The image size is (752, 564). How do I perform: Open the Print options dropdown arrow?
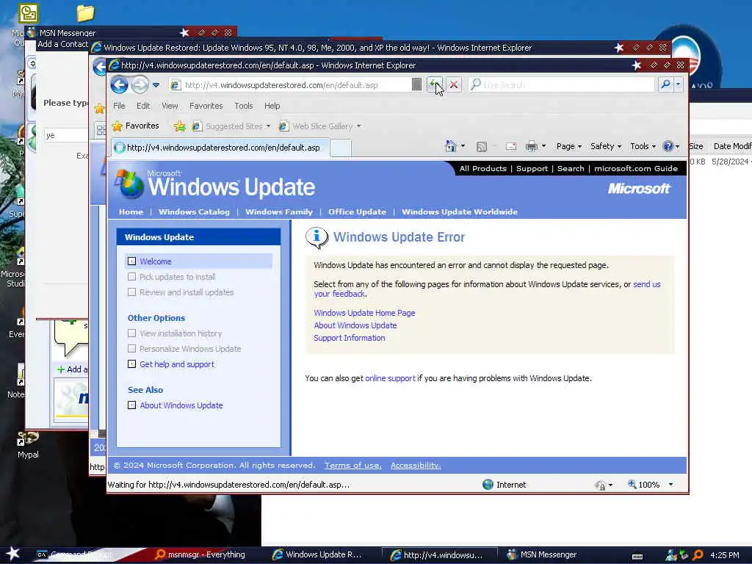(543, 146)
